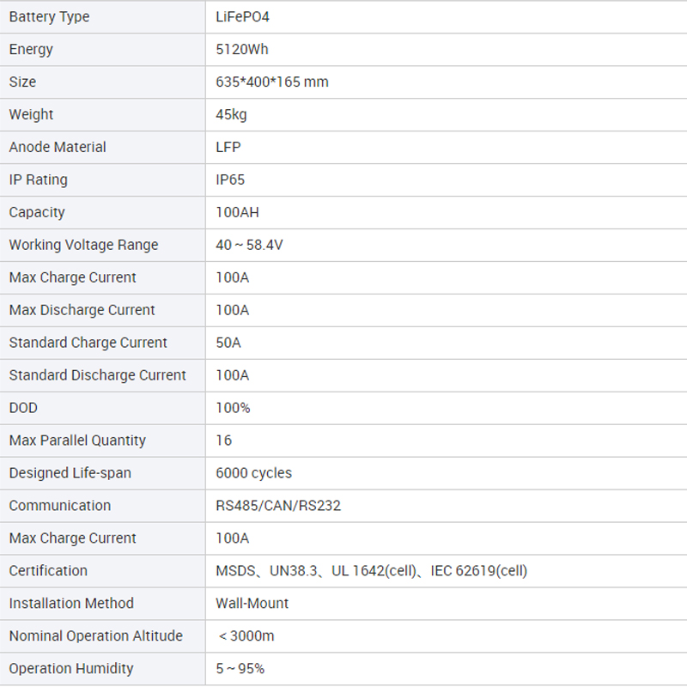The height and width of the screenshot is (687, 687).
Task: Select the LiFePO4 value cell
Action: point(243,17)
